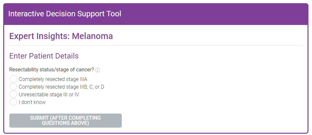
Task: Click the 'Completely resected stage IIIA' label text
Action: click(53, 79)
